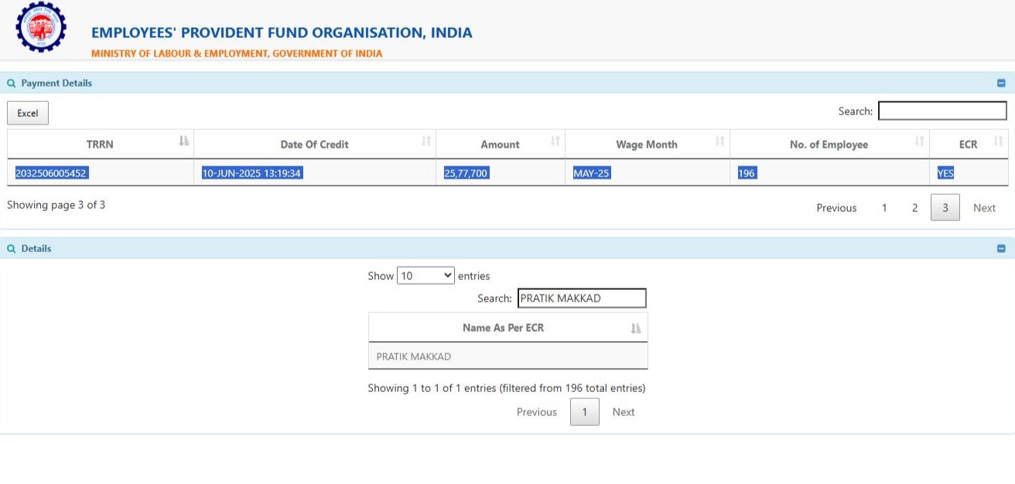Screen dimensions: 1015x484
Task: Click Previous in Details pagination
Action: 537,412
